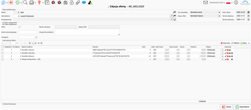Click the info circle icon
Screen dimensions: 251x110
point(236,3)
